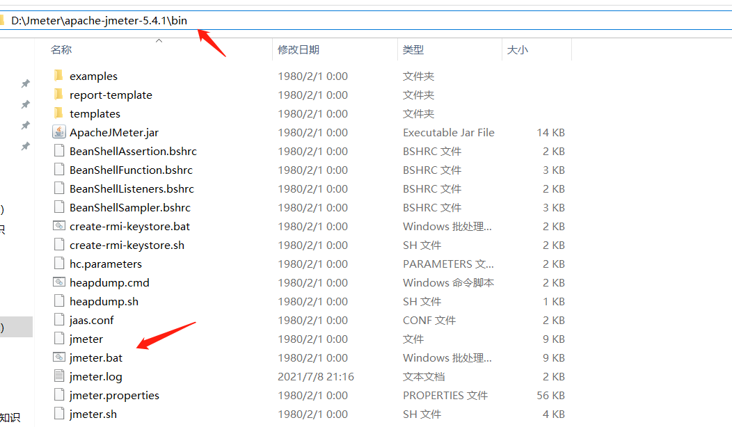732x427 pixels.
Task: Select the jmeter.properties file name
Action: pos(114,395)
